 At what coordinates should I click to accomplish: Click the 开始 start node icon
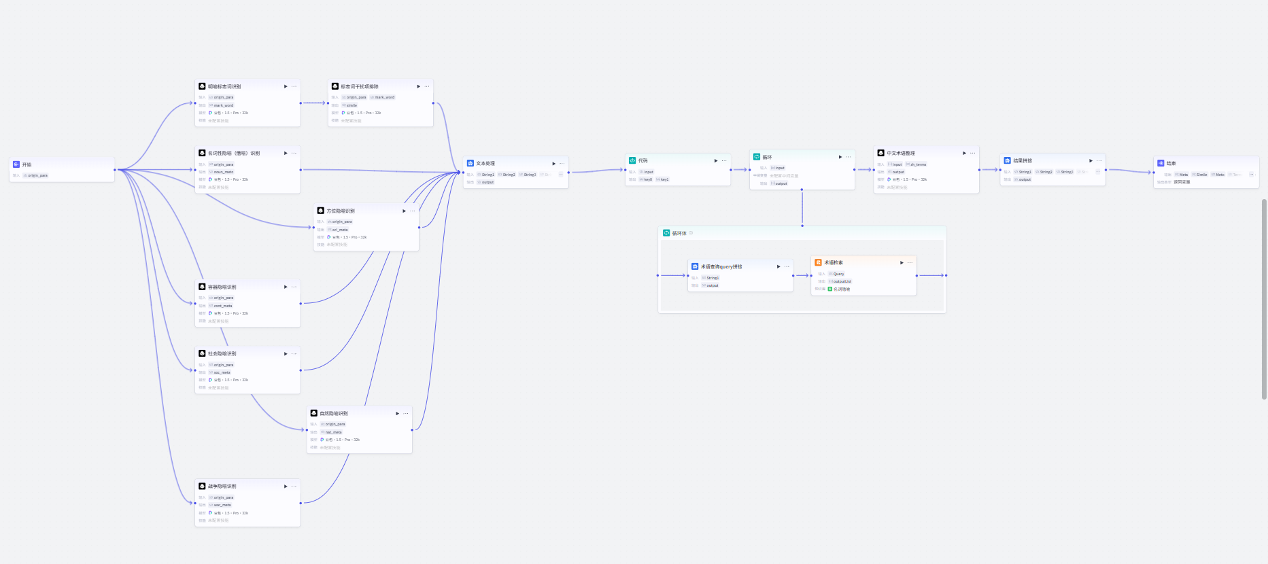[x=16, y=164]
